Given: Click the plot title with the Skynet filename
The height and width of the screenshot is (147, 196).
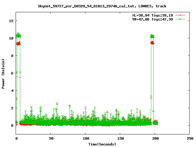Looking at the screenshot, I should coord(102,6).
